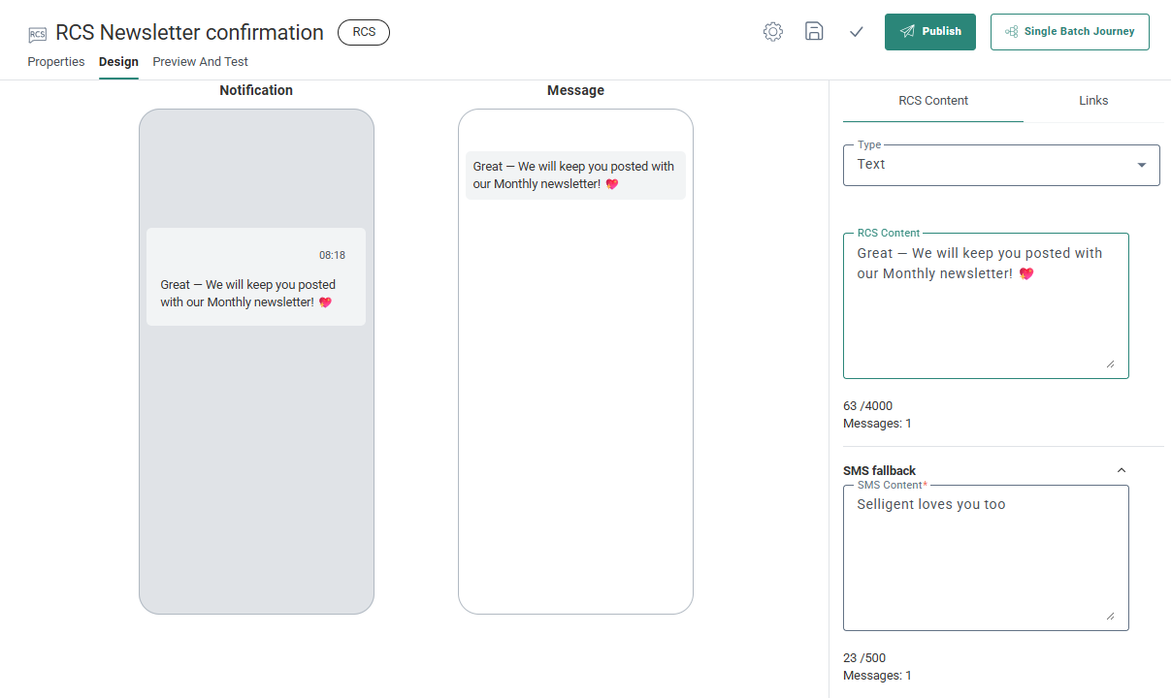
Task: Click the resize handle of RCS Content textarea
Action: pyautogui.click(x=1110, y=364)
